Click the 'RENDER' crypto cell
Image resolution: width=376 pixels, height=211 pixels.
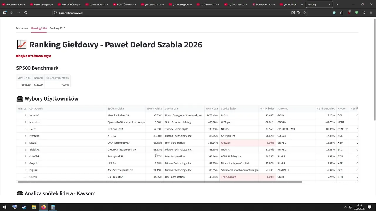tap(343, 129)
